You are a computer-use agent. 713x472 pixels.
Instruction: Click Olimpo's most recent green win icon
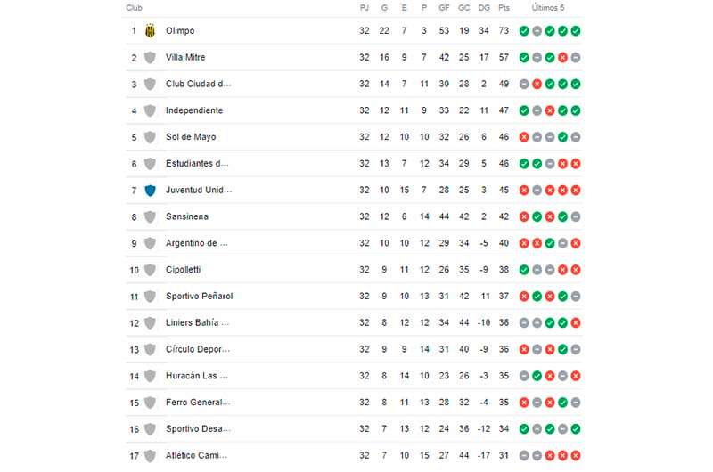point(576,31)
